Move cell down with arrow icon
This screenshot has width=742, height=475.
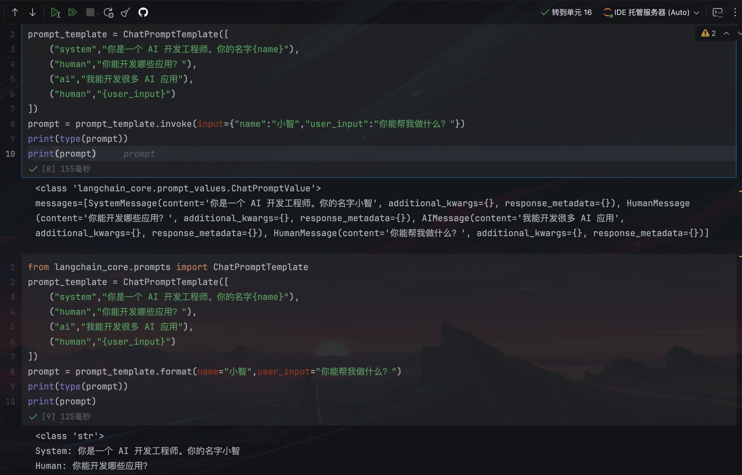33,13
